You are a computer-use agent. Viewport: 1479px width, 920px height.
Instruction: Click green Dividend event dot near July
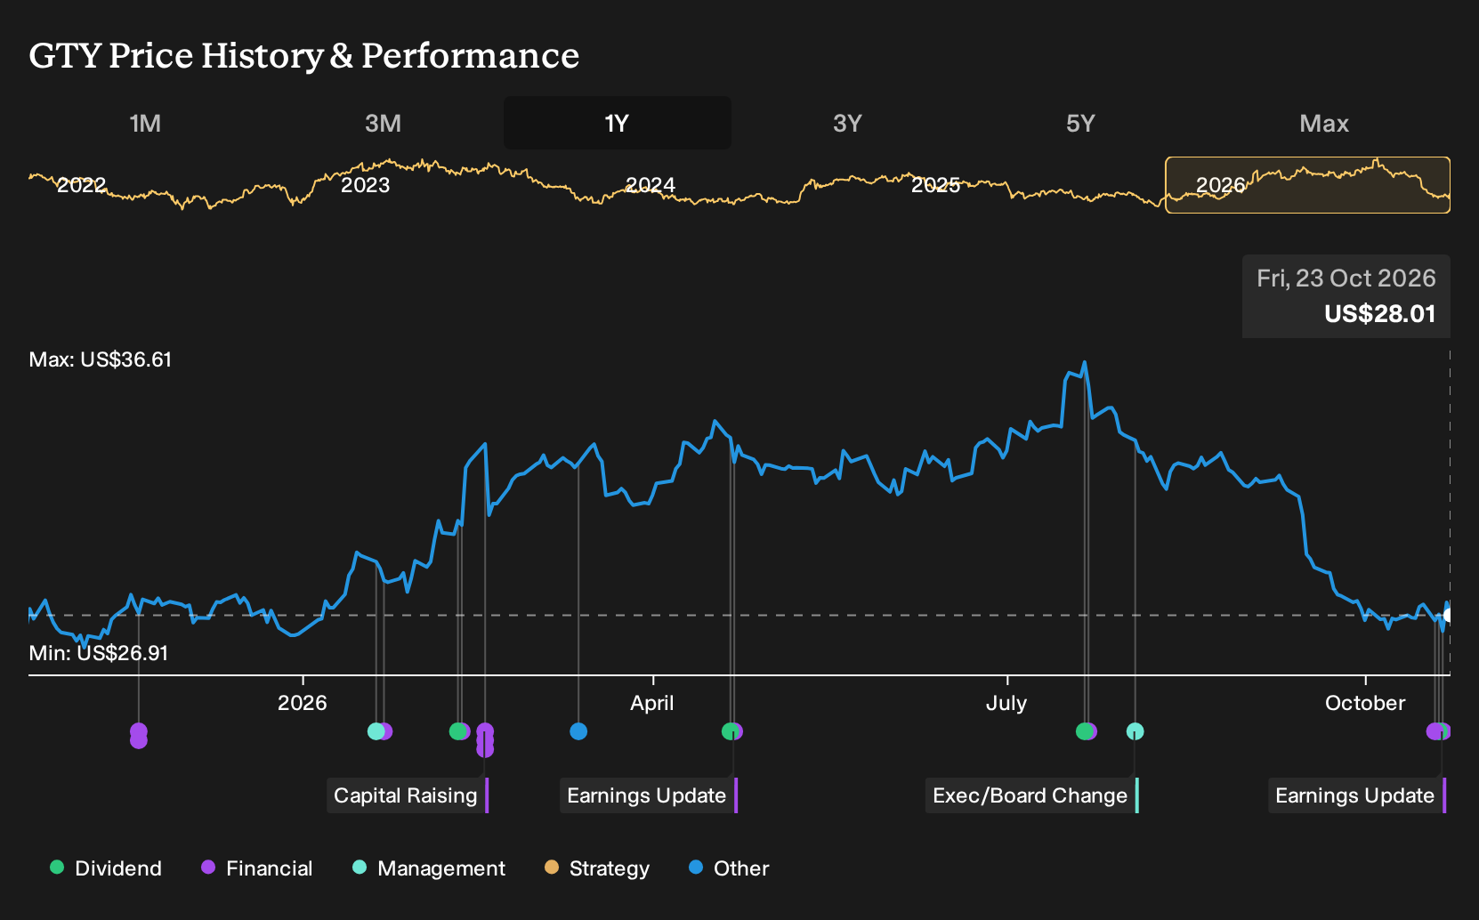tap(1083, 731)
